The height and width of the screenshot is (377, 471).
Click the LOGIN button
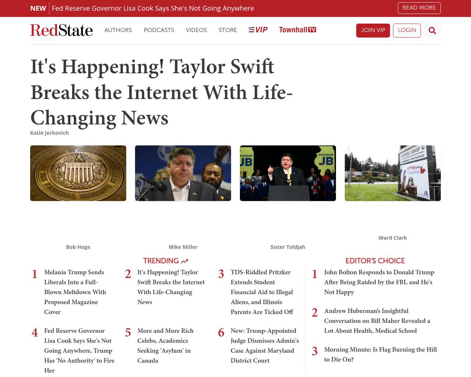point(407,31)
